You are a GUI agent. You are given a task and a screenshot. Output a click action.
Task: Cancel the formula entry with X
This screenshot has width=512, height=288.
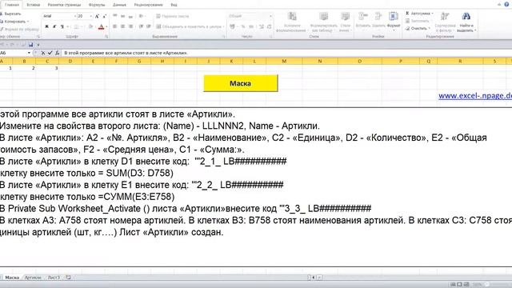[43, 53]
